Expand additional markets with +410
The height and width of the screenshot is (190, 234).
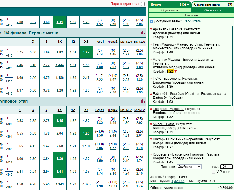point(9,55)
